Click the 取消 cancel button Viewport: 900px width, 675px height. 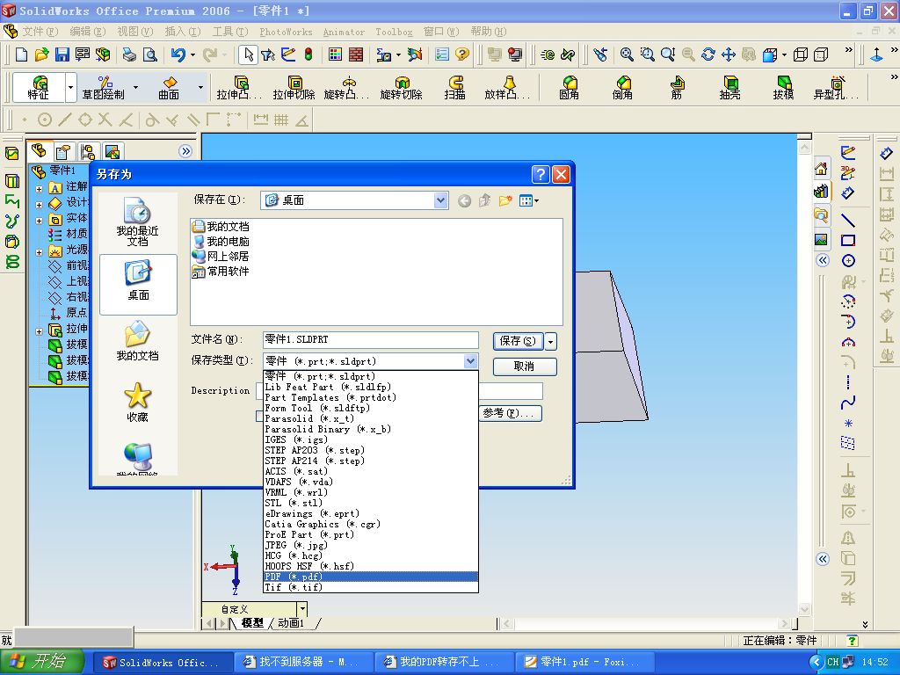pyautogui.click(x=525, y=367)
